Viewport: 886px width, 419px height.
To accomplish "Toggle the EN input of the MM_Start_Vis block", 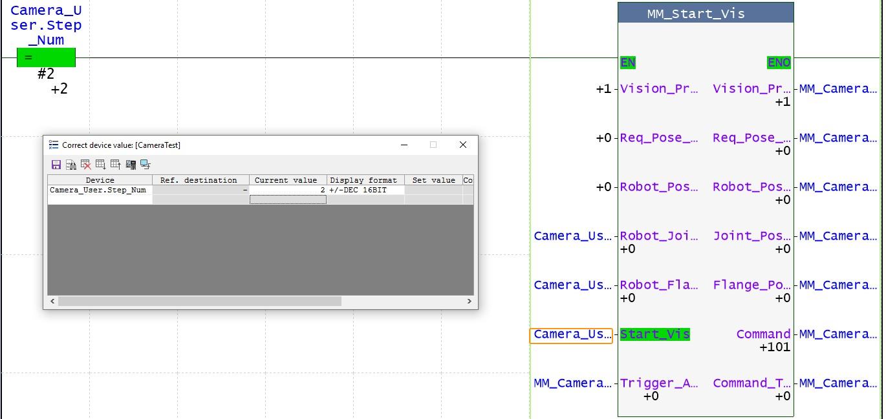I will click(627, 63).
